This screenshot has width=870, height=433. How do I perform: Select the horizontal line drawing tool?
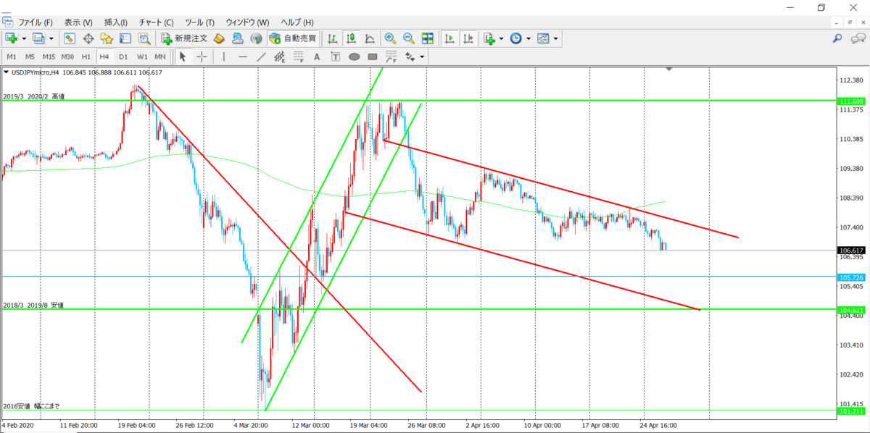tap(243, 56)
